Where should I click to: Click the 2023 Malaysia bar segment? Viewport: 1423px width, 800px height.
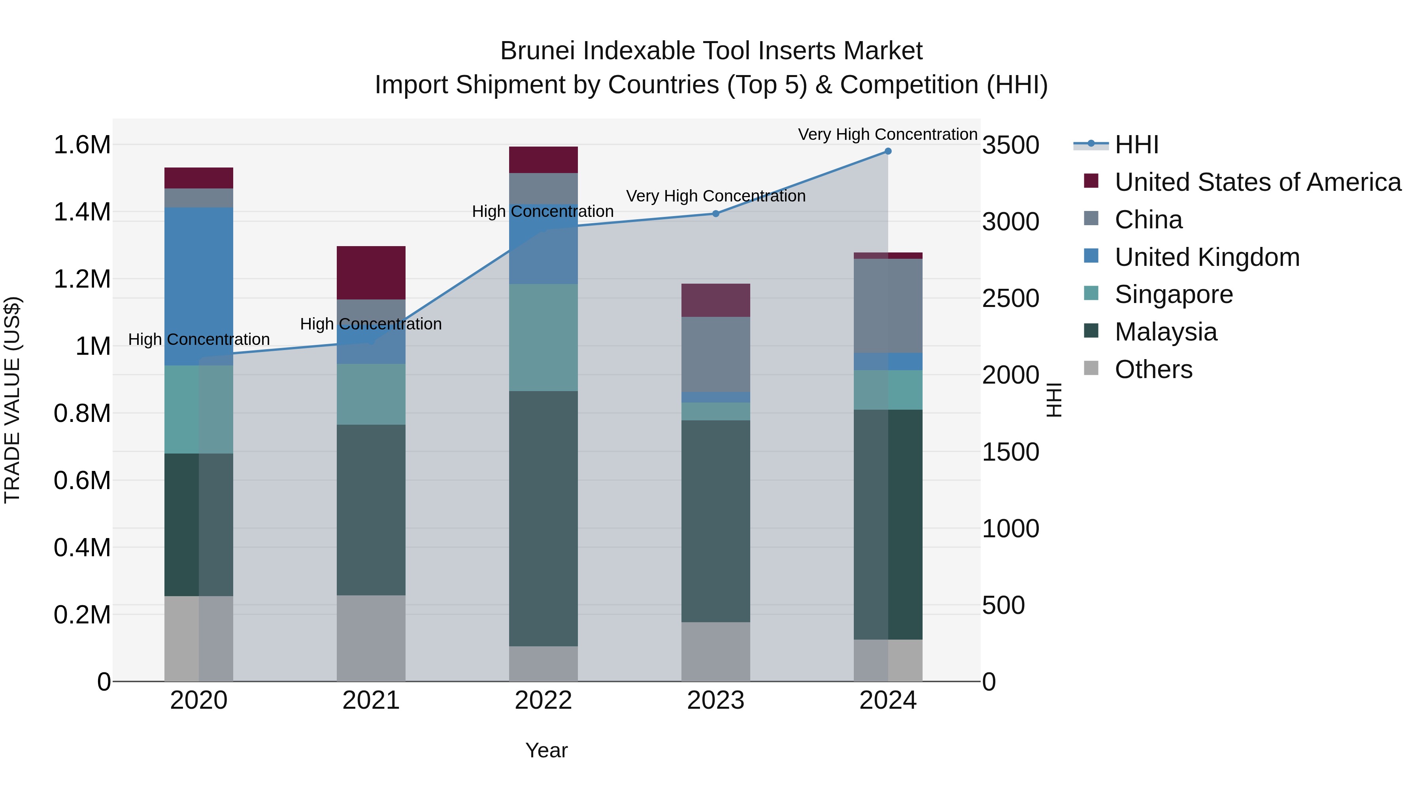point(715,522)
